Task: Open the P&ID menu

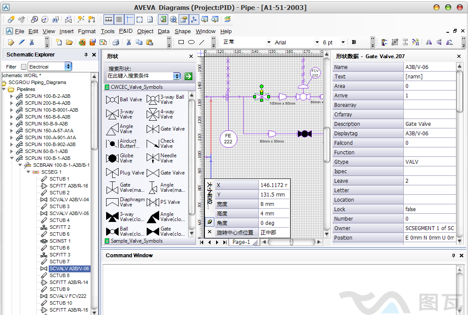Action: click(x=126, y=31)
